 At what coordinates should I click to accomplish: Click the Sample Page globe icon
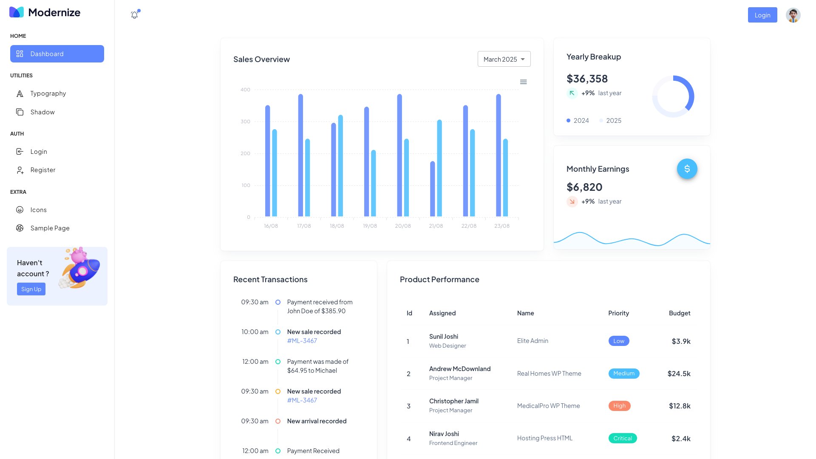coord(20,228)
